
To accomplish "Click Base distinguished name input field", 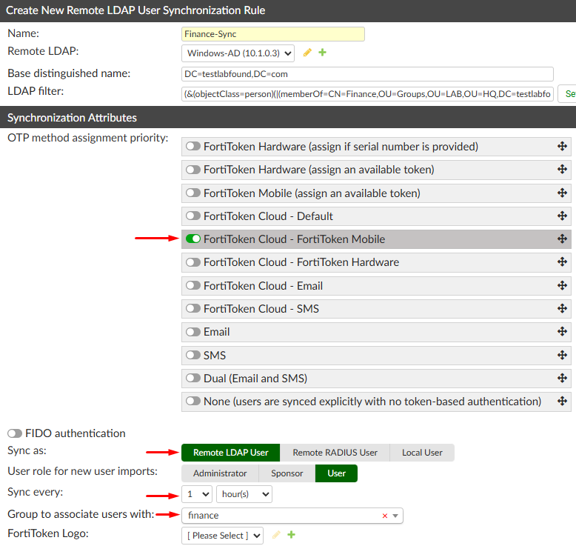I will pyautogui.click(x=367, y=74).
